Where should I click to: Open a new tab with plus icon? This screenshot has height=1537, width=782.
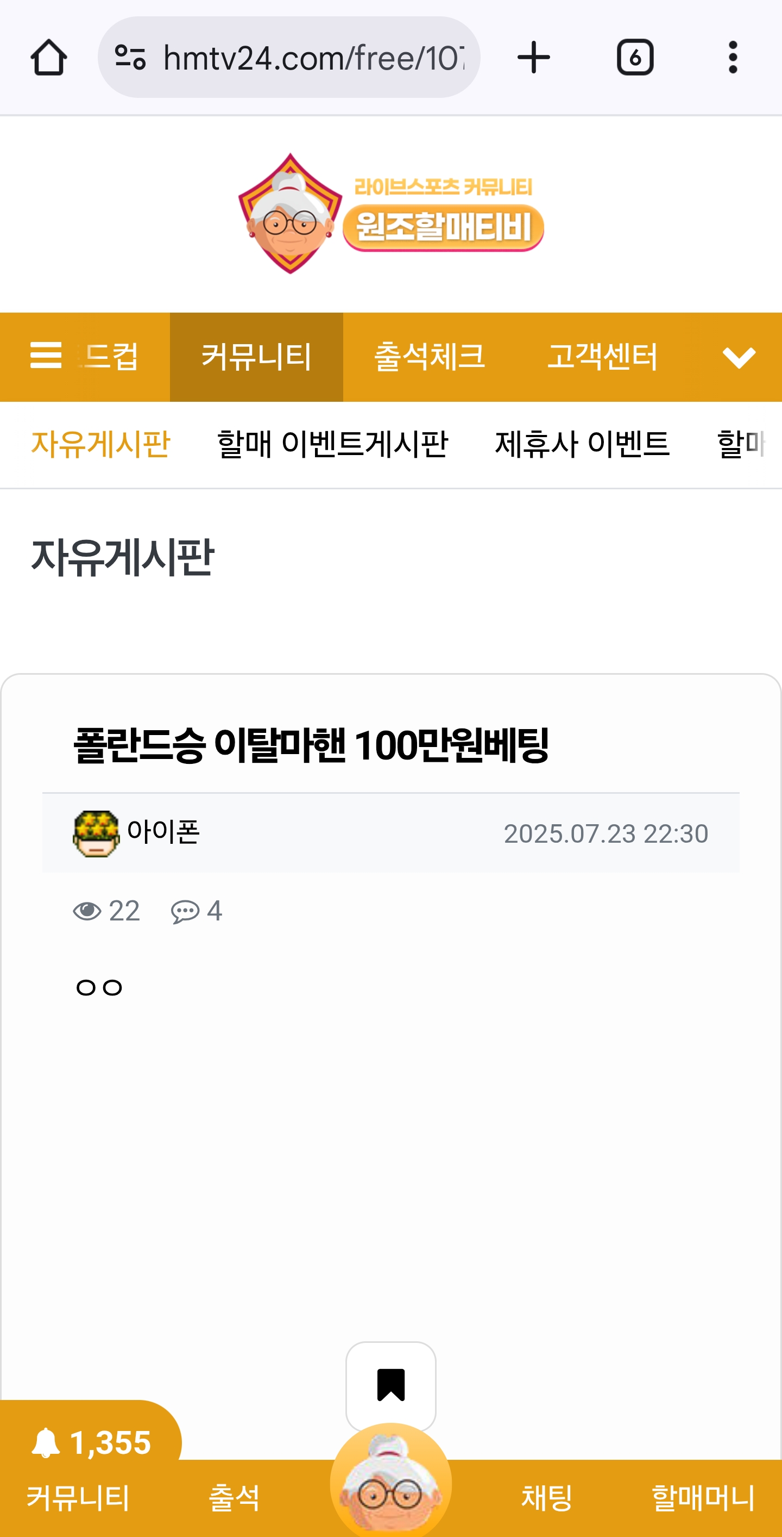pyautogui.click(x=533, y=58)
